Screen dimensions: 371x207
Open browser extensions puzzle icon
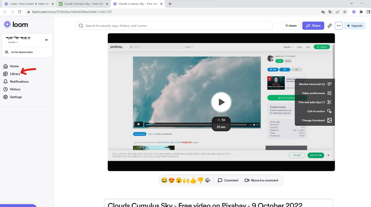point(361,12)
